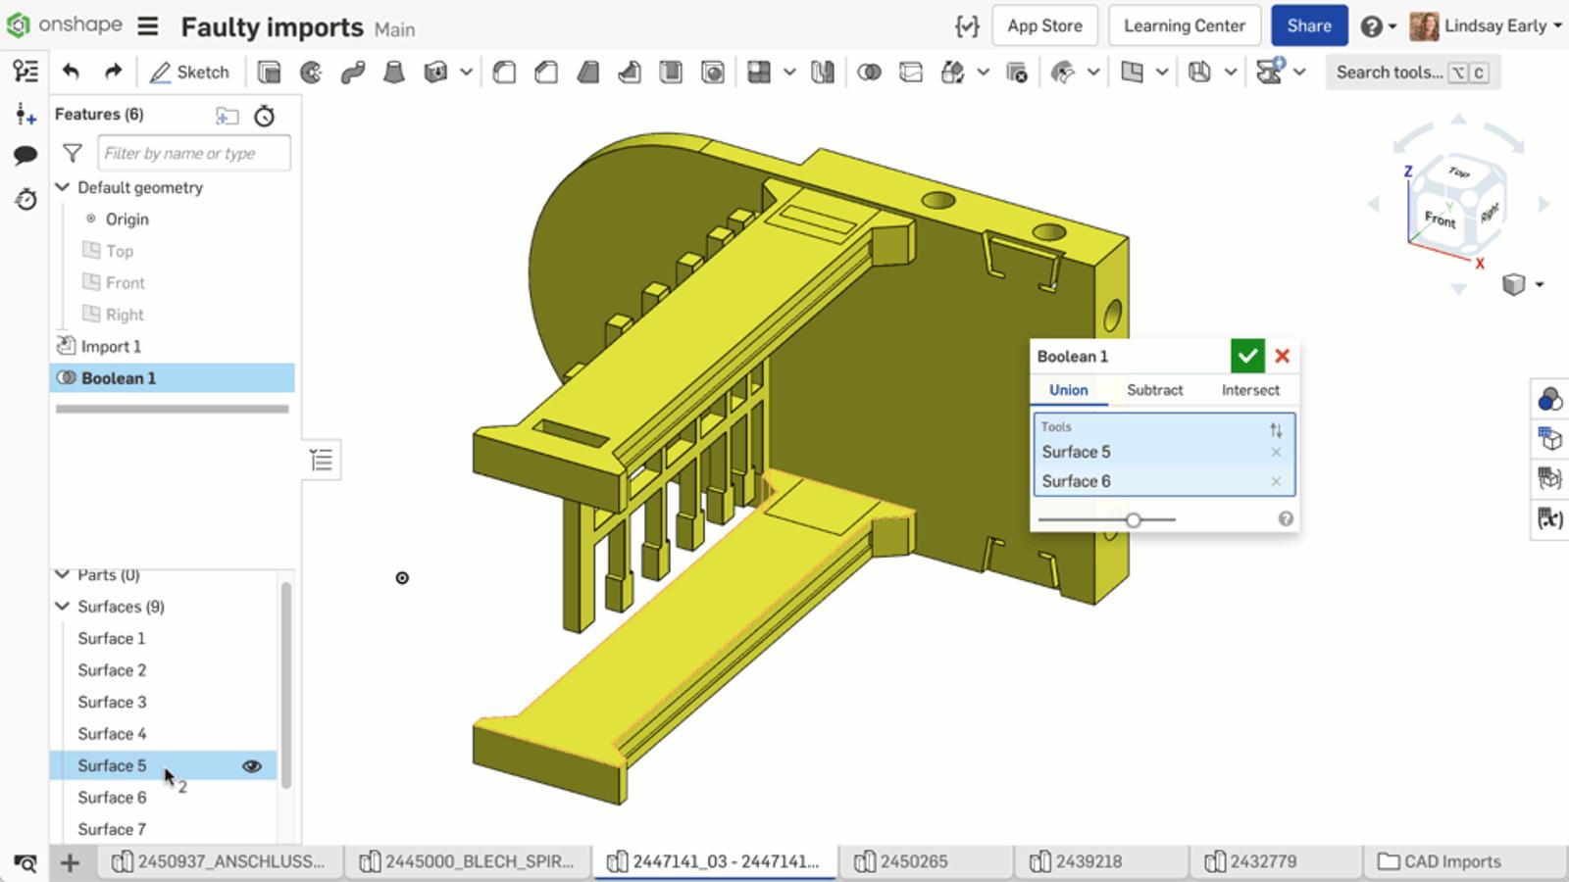Collapse the Default geometry tree group
The image size is (1569, 882).
63,187
